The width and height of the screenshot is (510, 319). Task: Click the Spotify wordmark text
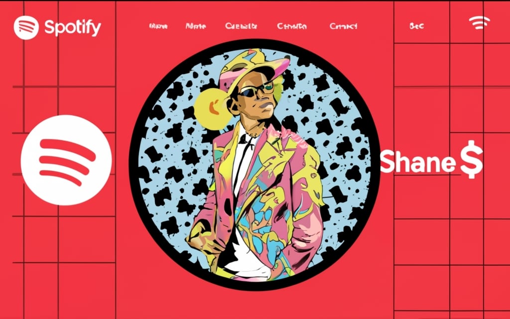[x=73, y=28]
